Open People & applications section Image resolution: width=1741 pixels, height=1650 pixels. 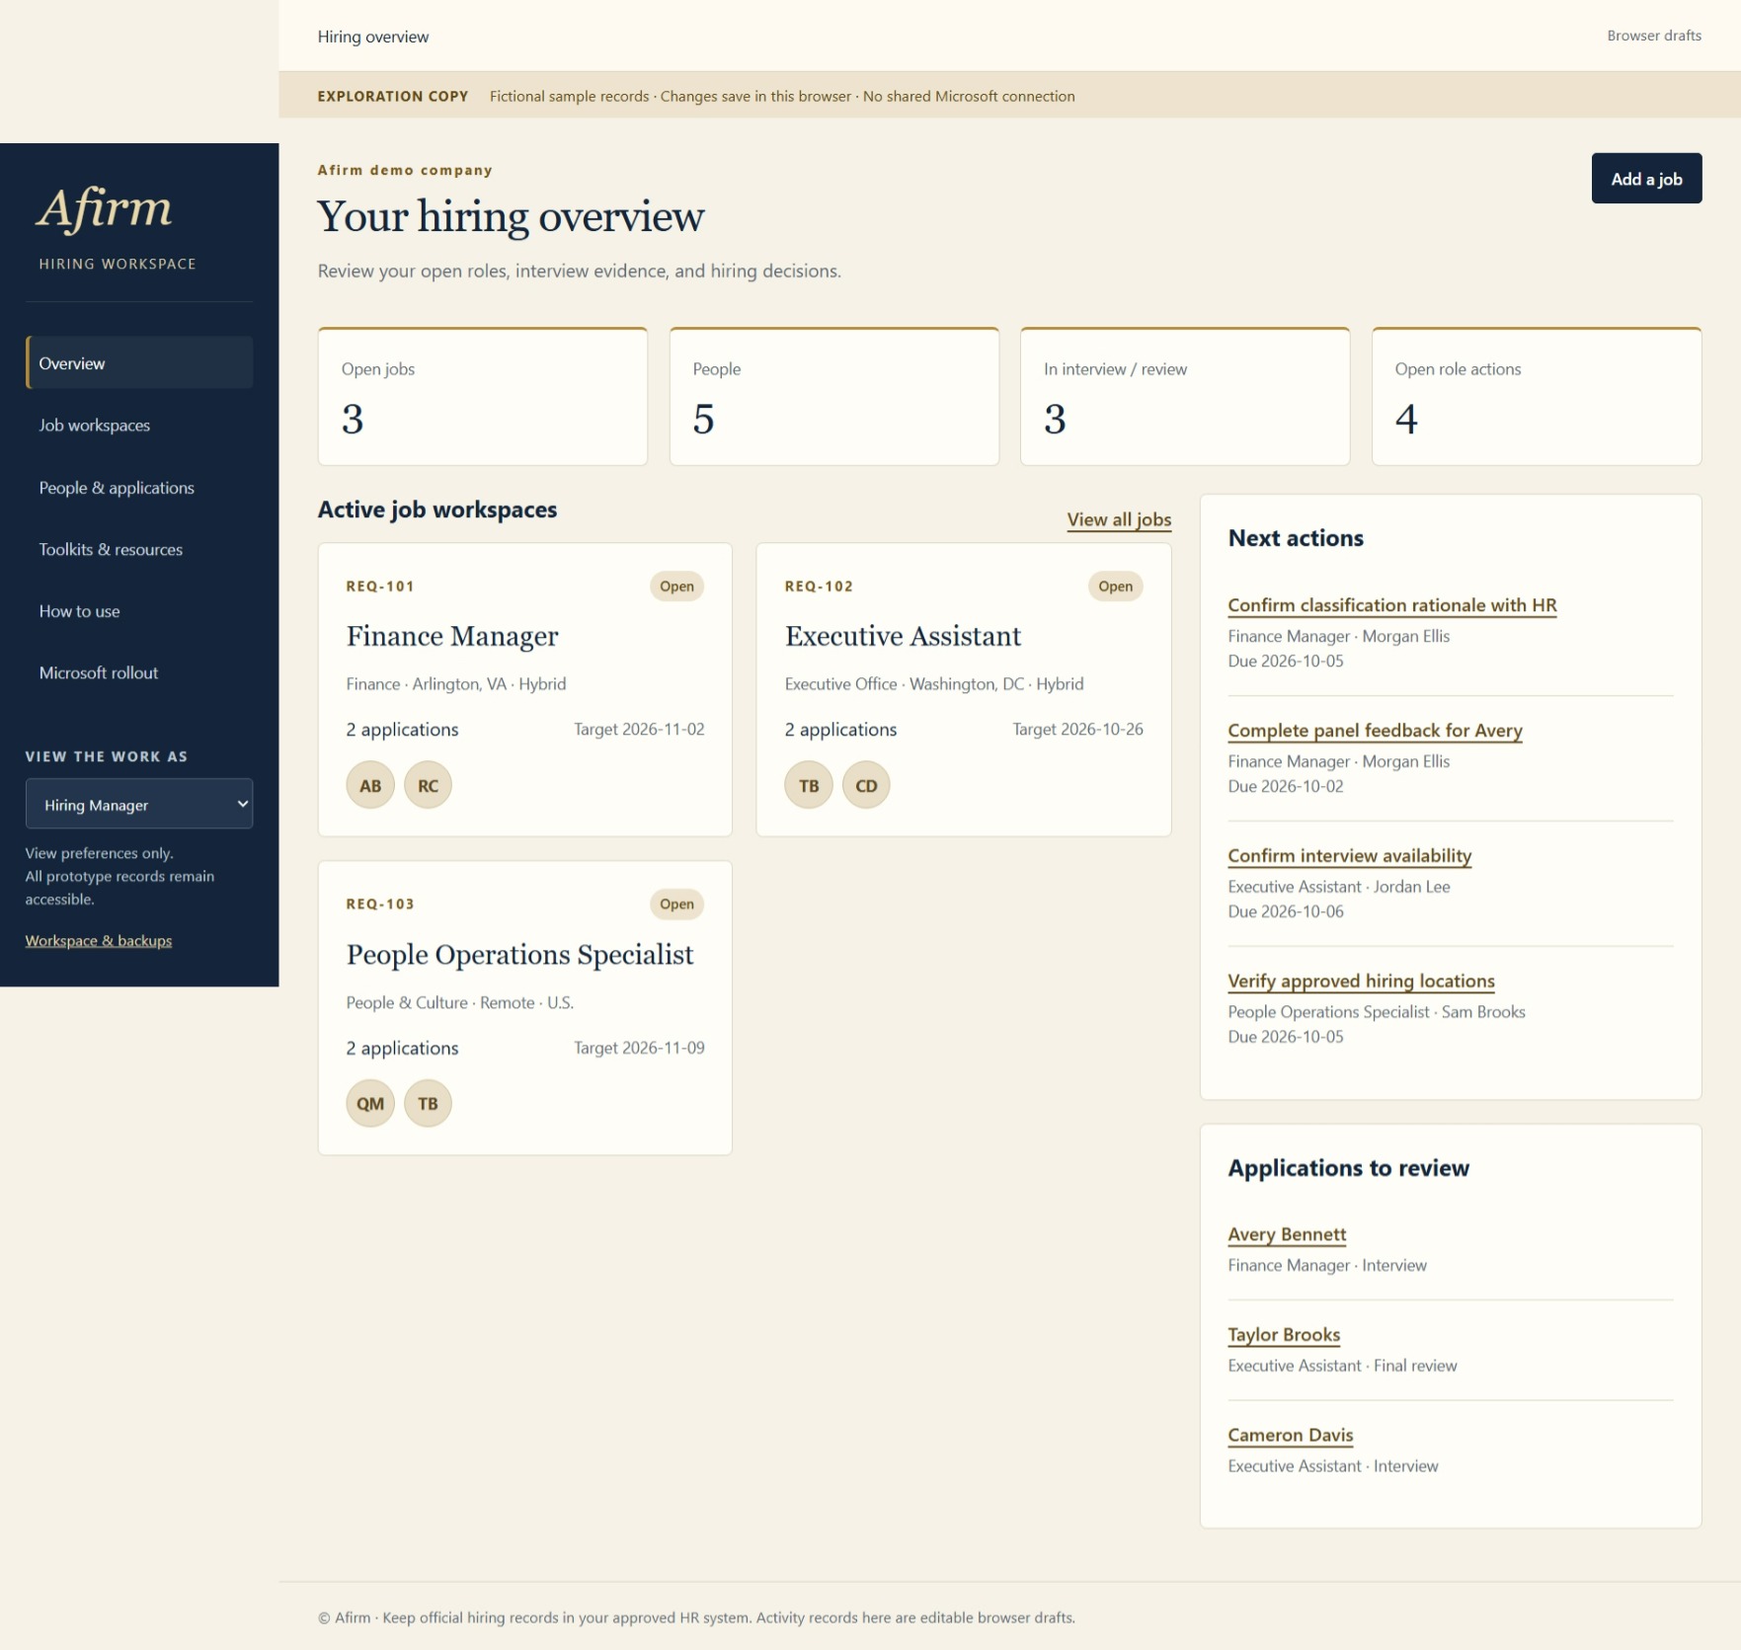coord(139,487)
